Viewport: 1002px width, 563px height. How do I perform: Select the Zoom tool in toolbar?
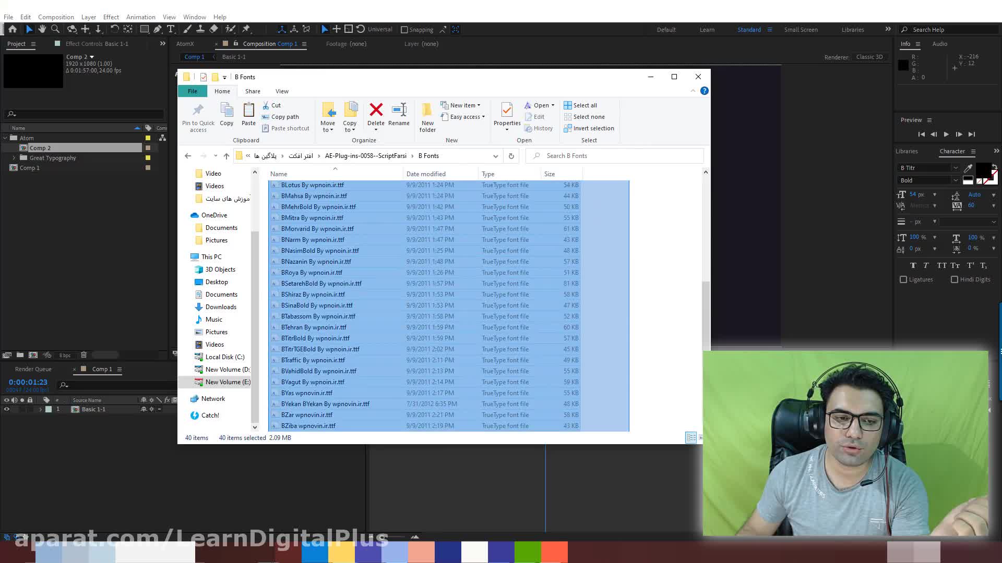[x=55, y=29]
